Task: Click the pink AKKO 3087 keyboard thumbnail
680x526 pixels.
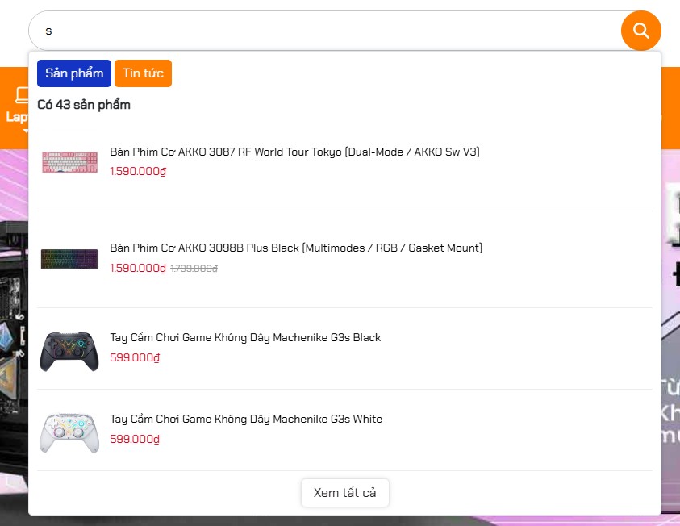Action: point(69,163)
